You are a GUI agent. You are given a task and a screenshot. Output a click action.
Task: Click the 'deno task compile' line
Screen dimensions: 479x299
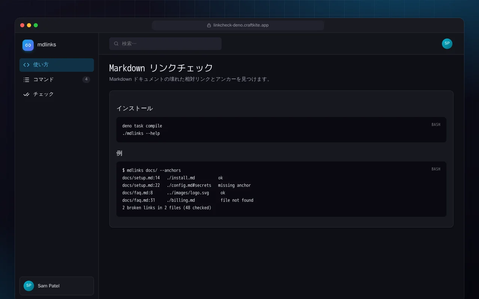pyautogui.click(x=142, y=126)
